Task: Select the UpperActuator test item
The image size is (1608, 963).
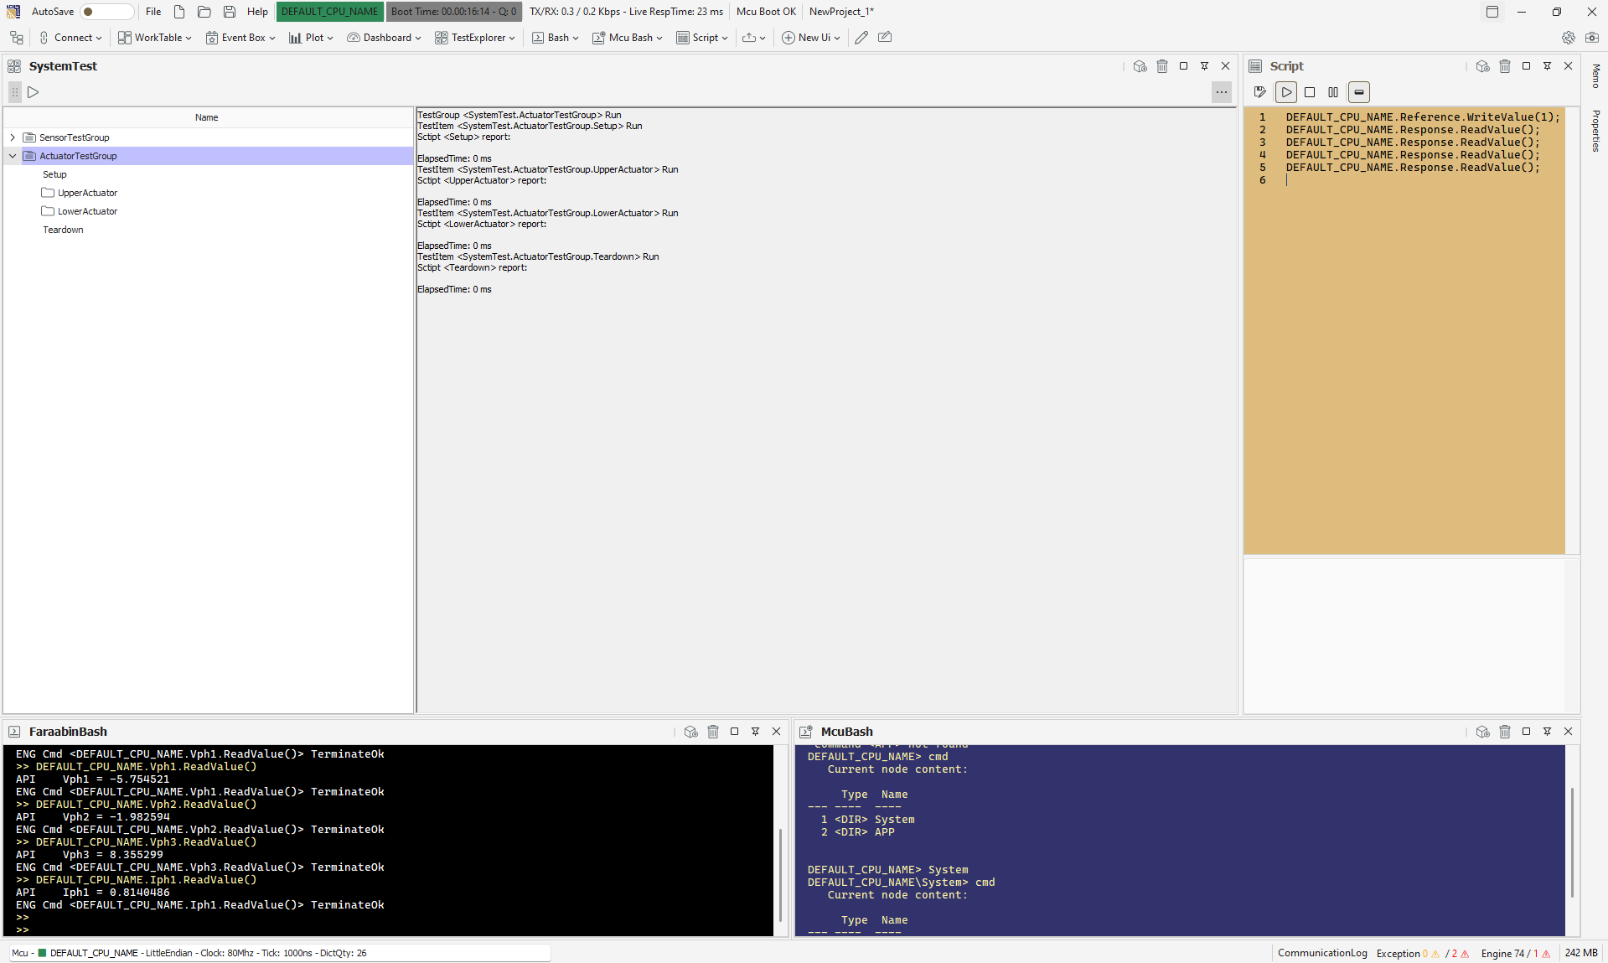Action: [x=87, y=193]
